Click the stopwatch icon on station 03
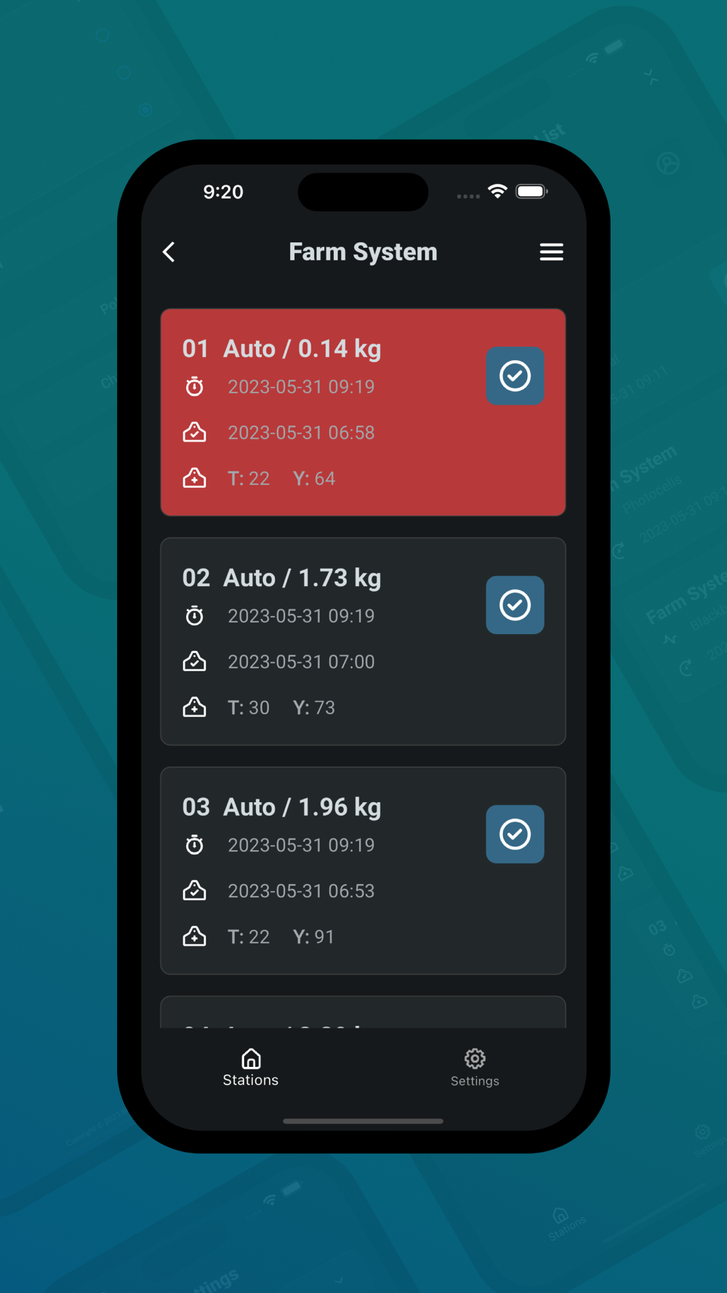Viewport: 727px width, 1293px height. [x=194, y=845]
